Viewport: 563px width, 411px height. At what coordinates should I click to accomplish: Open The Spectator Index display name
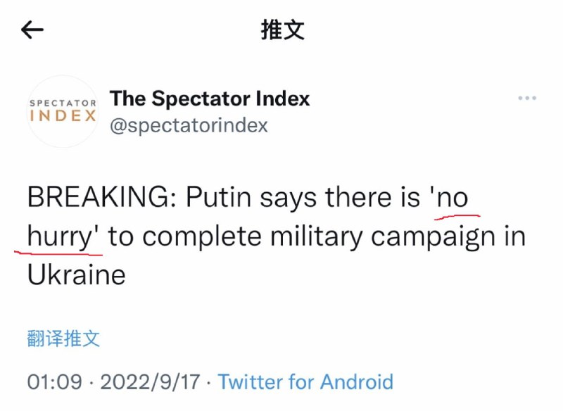point(210,99)
